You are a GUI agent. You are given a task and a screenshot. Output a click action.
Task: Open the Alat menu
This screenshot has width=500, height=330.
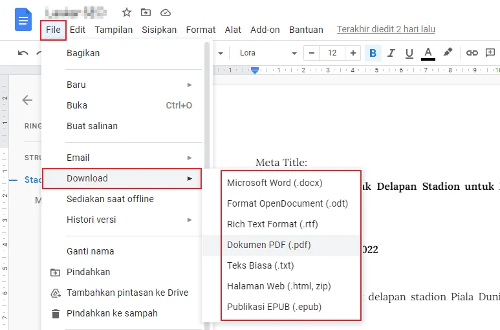coord(233,30)
